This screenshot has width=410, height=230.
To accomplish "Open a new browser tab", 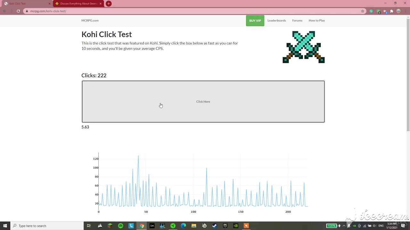I will (x=109, y=4).
